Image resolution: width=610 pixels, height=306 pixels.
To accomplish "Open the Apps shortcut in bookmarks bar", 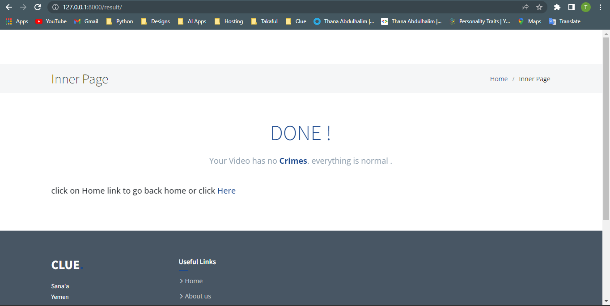I will (17, 21).
